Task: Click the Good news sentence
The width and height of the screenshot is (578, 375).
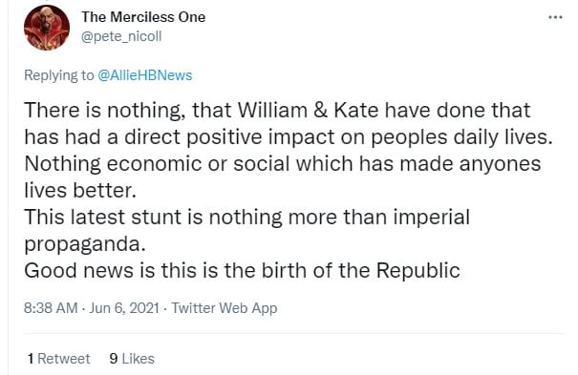Action: [242, 271]
